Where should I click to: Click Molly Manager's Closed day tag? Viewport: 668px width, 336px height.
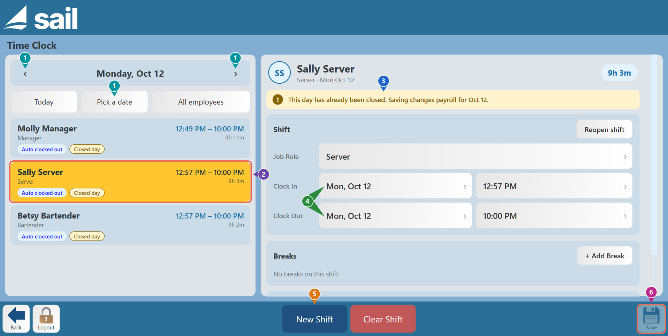tap(87, 149)
